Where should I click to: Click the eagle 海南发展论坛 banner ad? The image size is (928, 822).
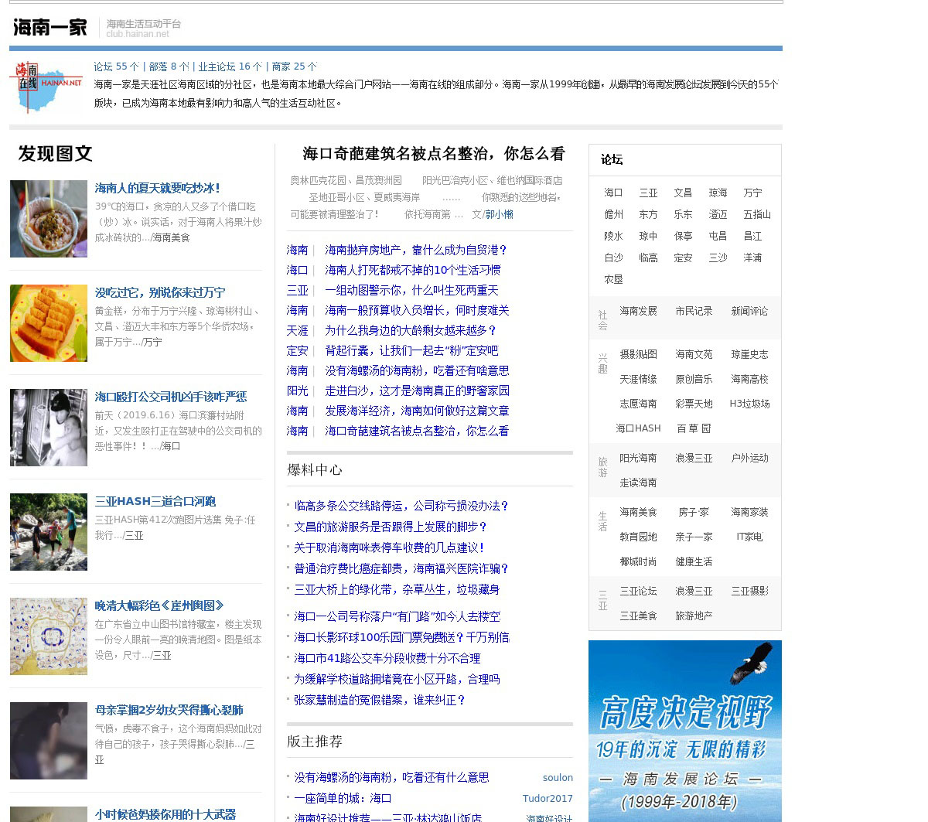[x=684, y=731]
